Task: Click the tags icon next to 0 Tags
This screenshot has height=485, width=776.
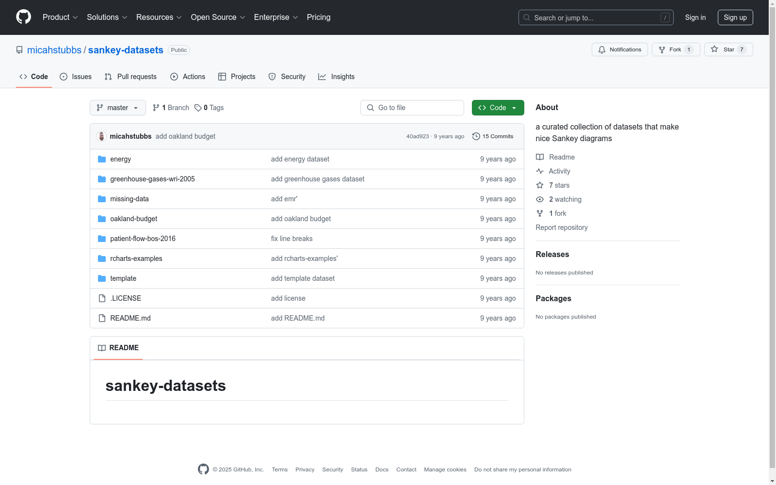Action: [198, 108]
